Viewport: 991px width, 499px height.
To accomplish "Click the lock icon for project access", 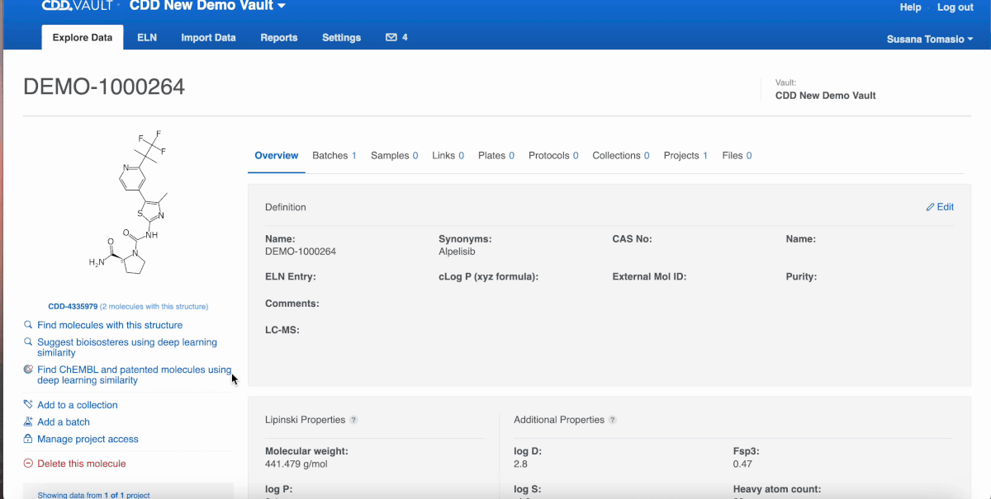I will point(29,439).
